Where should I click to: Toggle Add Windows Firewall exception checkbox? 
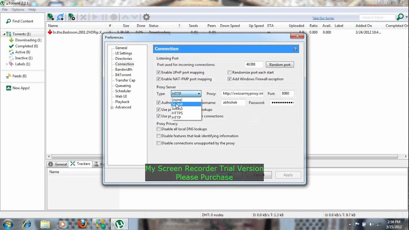coord(229,79)
